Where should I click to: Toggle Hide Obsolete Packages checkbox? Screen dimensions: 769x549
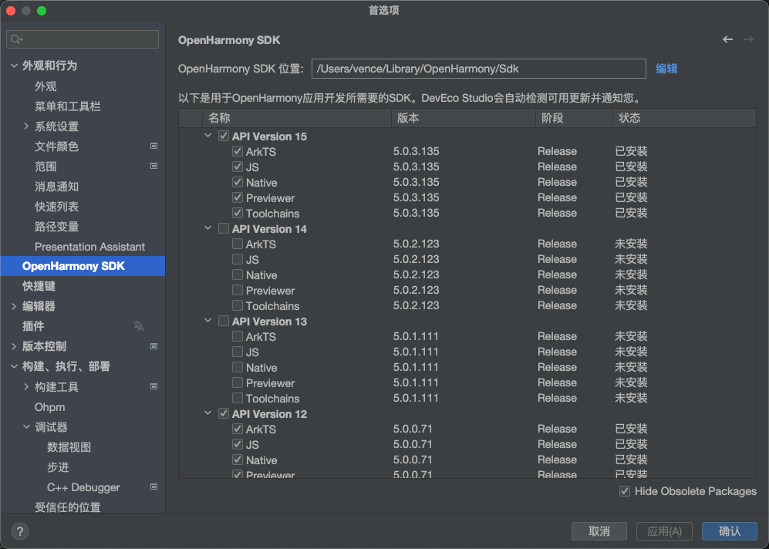coord(624,491)
